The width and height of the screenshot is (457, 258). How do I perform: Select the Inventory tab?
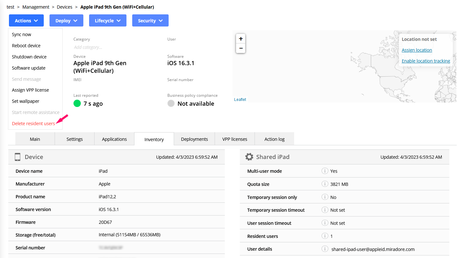pyautogui.click(x=154, y=139)
